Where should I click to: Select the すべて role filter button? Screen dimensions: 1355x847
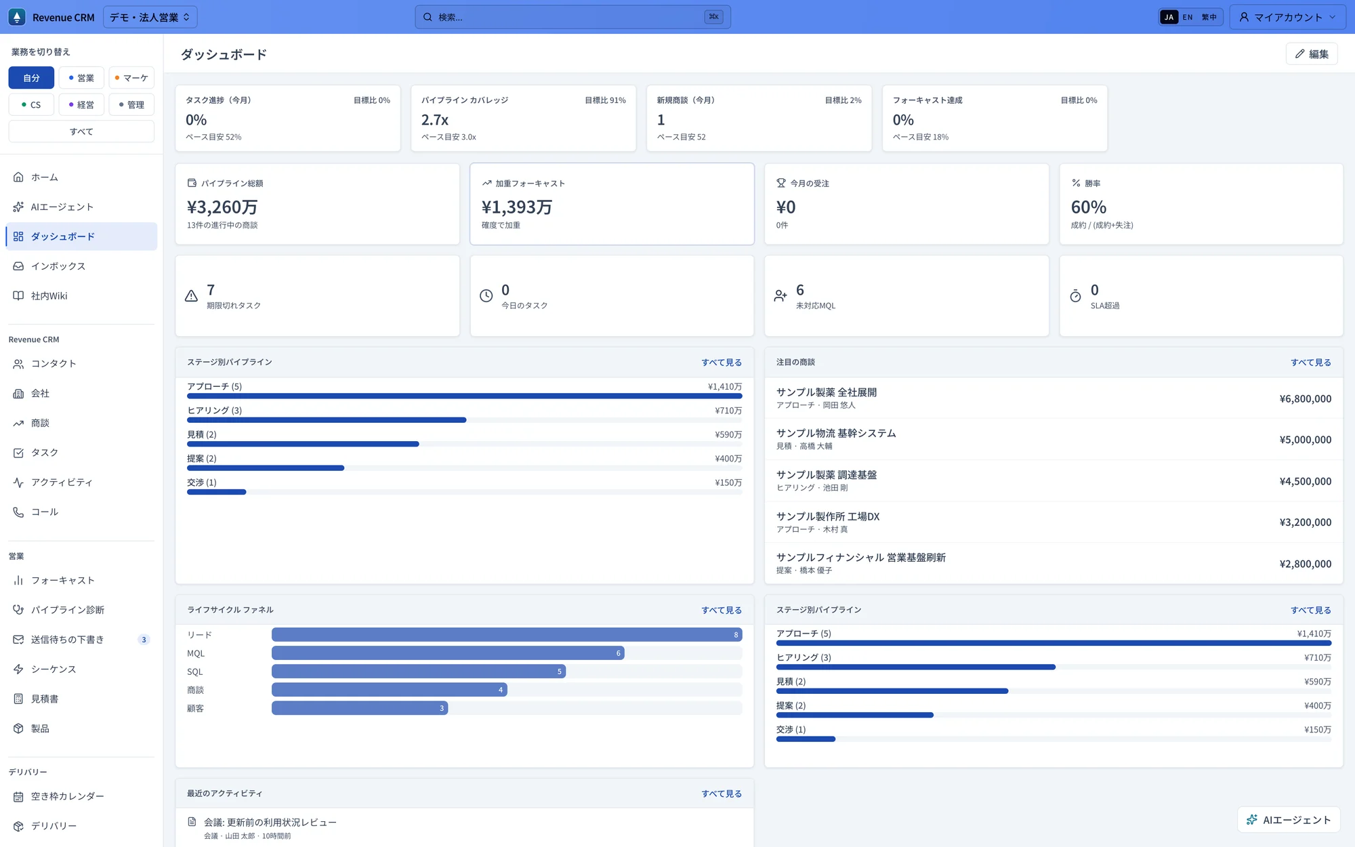pos(81,131)
